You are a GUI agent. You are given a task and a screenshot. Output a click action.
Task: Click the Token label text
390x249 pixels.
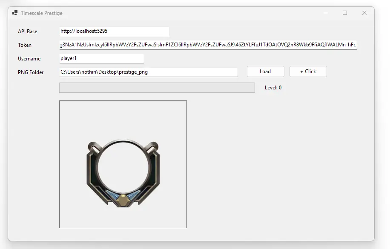[25, 45]
